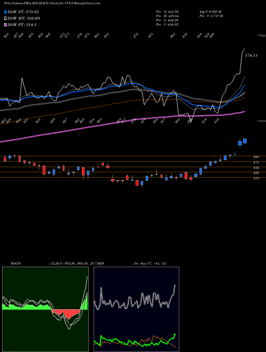Click the blue DOW ST legend swatch

click(x=5, y=12)
